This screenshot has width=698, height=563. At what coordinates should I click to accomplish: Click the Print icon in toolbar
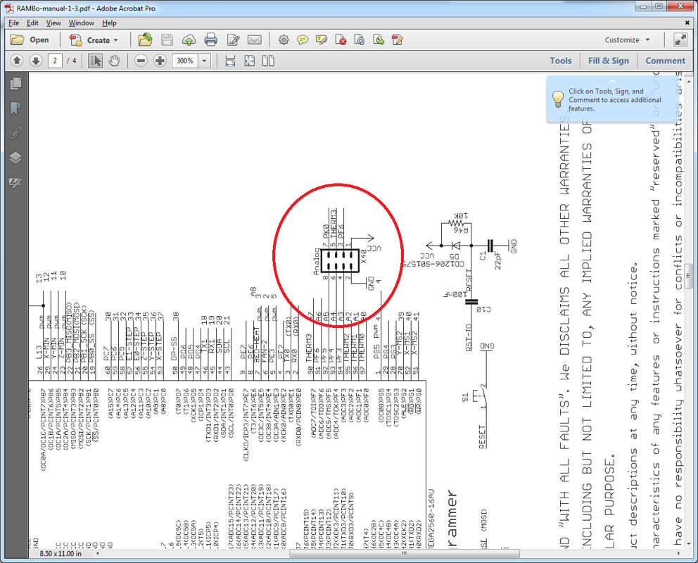[210, 39]
